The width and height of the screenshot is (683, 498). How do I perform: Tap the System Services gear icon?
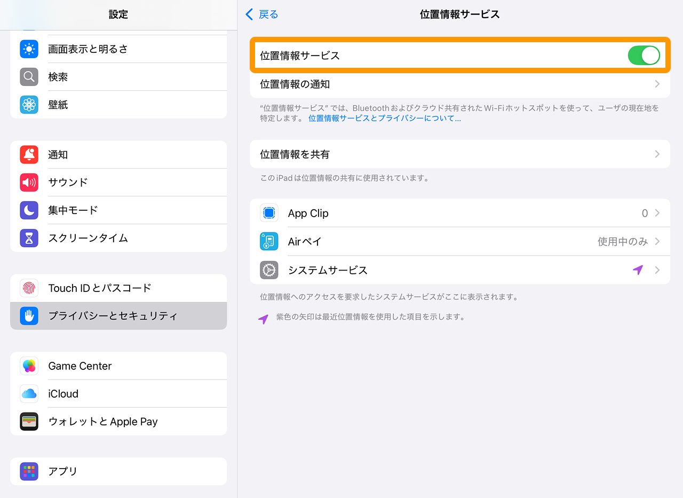tap(269, 271)
